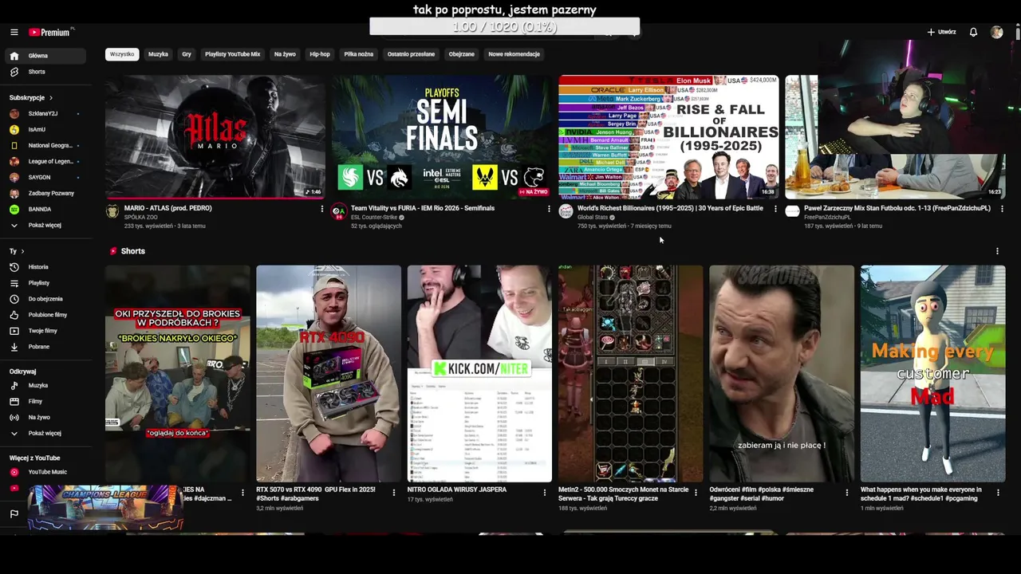Image resolution: width=1021 pixels, height=574 pixels.
Task: Expand subscriptions with Pokaż więcej
Action: (x=44, y=225)
